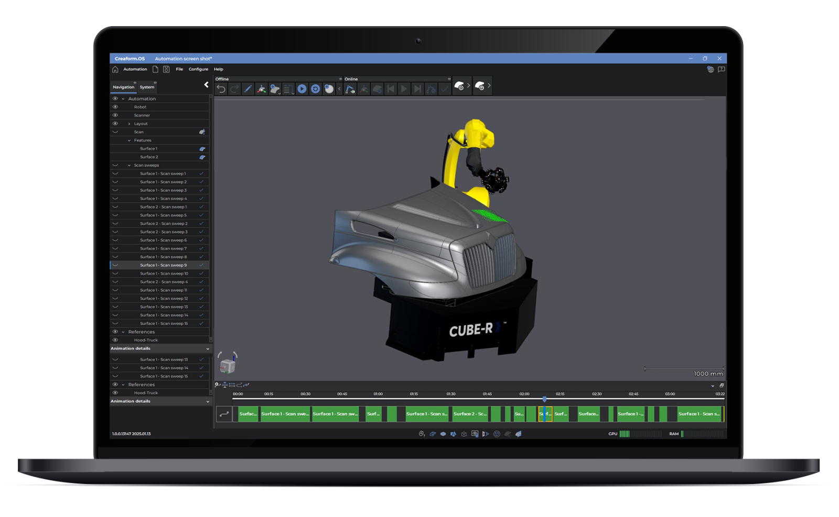Collapse the Scan sweeps group chevron
The image size is (839, 517).
129,165
